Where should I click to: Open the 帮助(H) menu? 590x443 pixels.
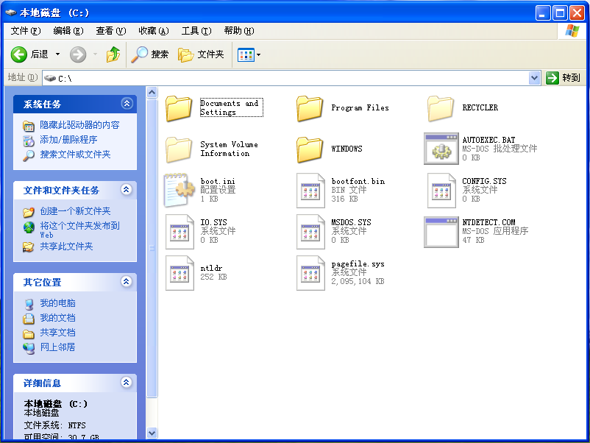[239, 31]
